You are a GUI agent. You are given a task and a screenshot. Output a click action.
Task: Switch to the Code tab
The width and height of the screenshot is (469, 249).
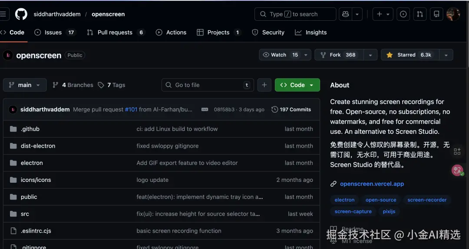coord(13,32)
